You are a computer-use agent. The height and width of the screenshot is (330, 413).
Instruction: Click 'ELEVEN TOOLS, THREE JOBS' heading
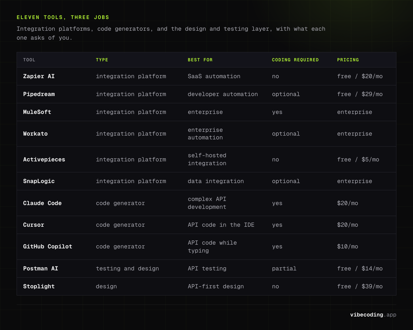coord(63,17)
